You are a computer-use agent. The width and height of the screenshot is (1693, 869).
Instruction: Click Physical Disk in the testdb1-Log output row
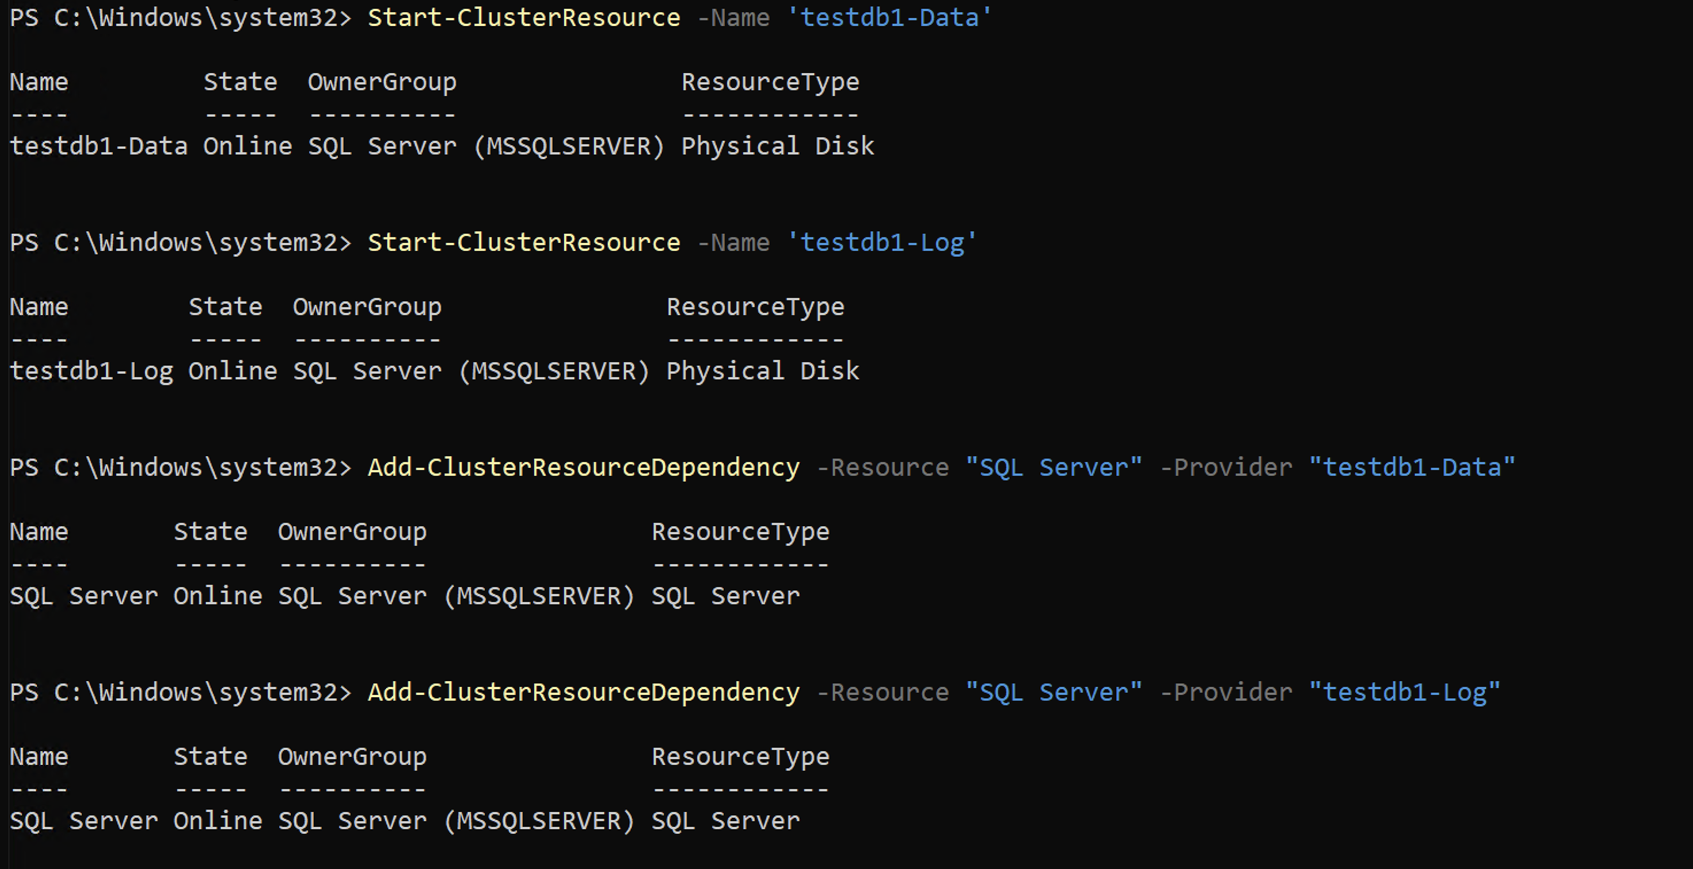click(x=763, y=372)
